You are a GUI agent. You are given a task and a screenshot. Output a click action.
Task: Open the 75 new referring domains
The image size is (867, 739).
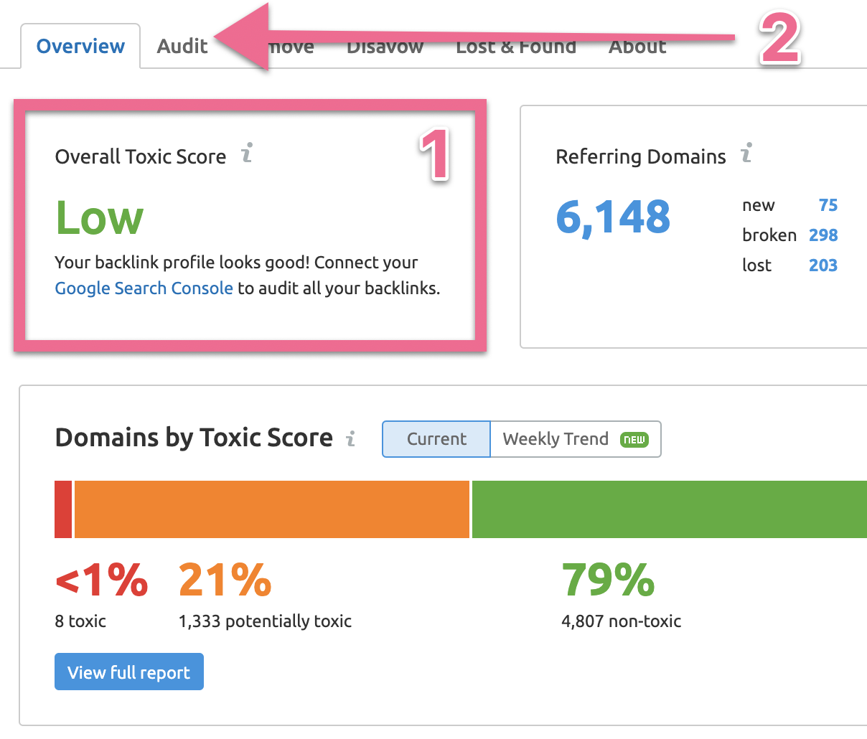tap(828, 206)
